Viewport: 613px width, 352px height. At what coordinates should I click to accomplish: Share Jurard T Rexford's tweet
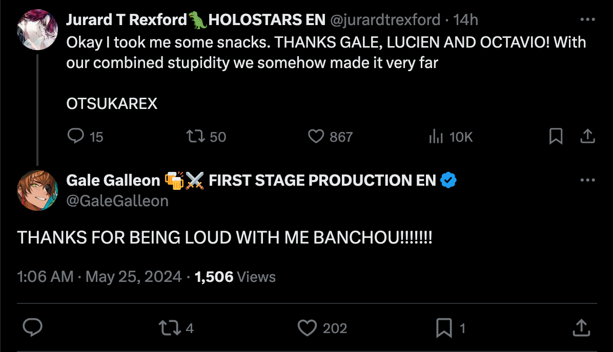587,136
